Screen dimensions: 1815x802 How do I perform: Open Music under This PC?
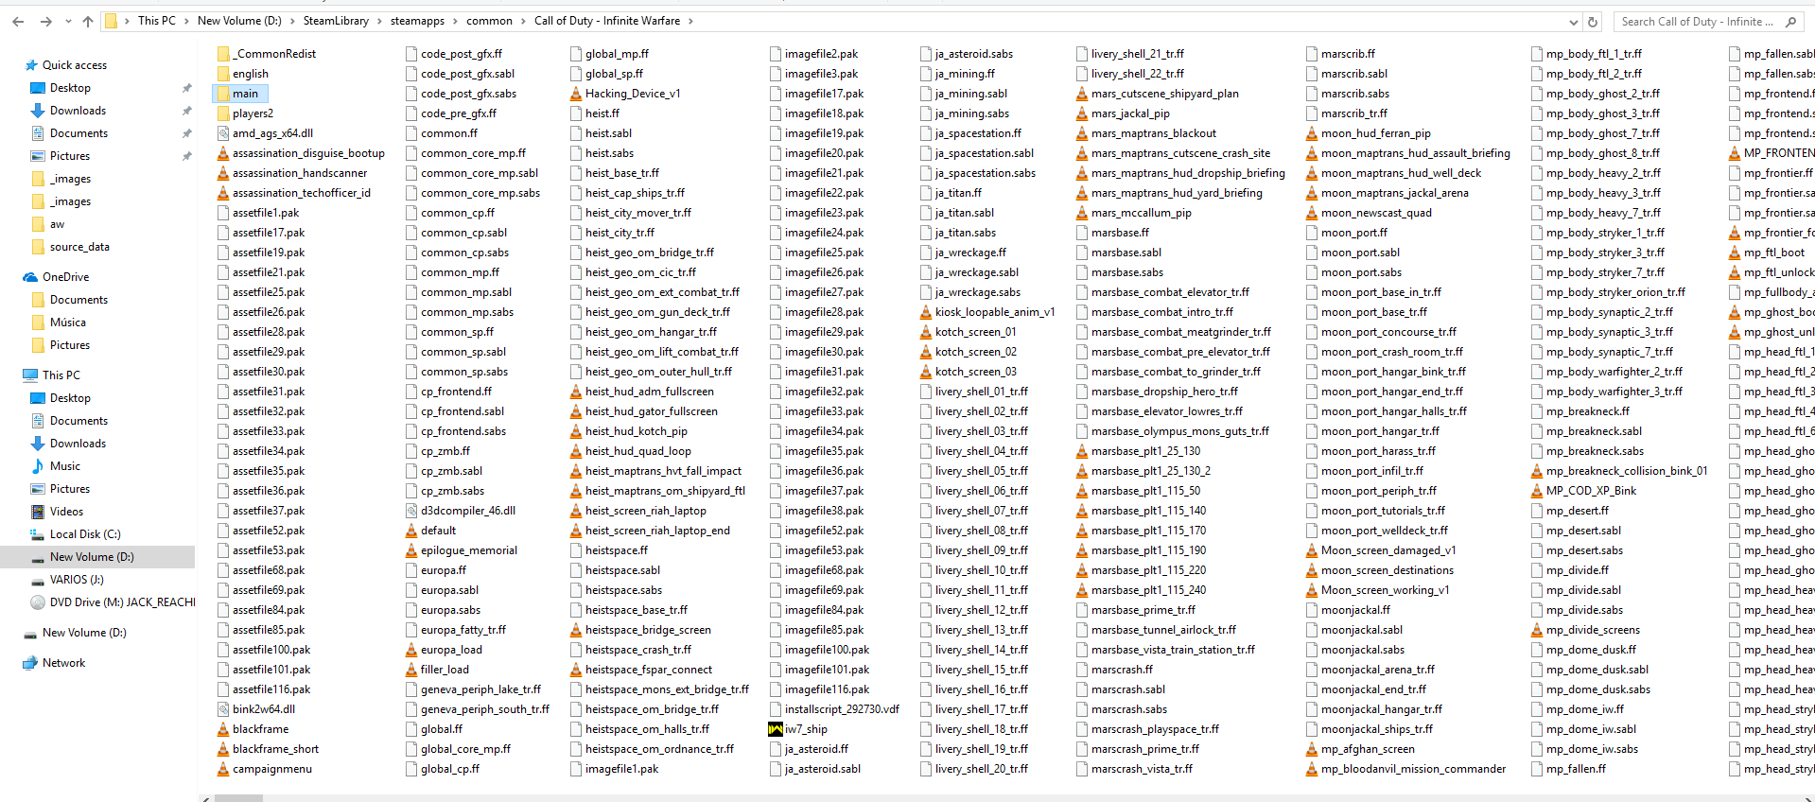(x=64, y=466)
